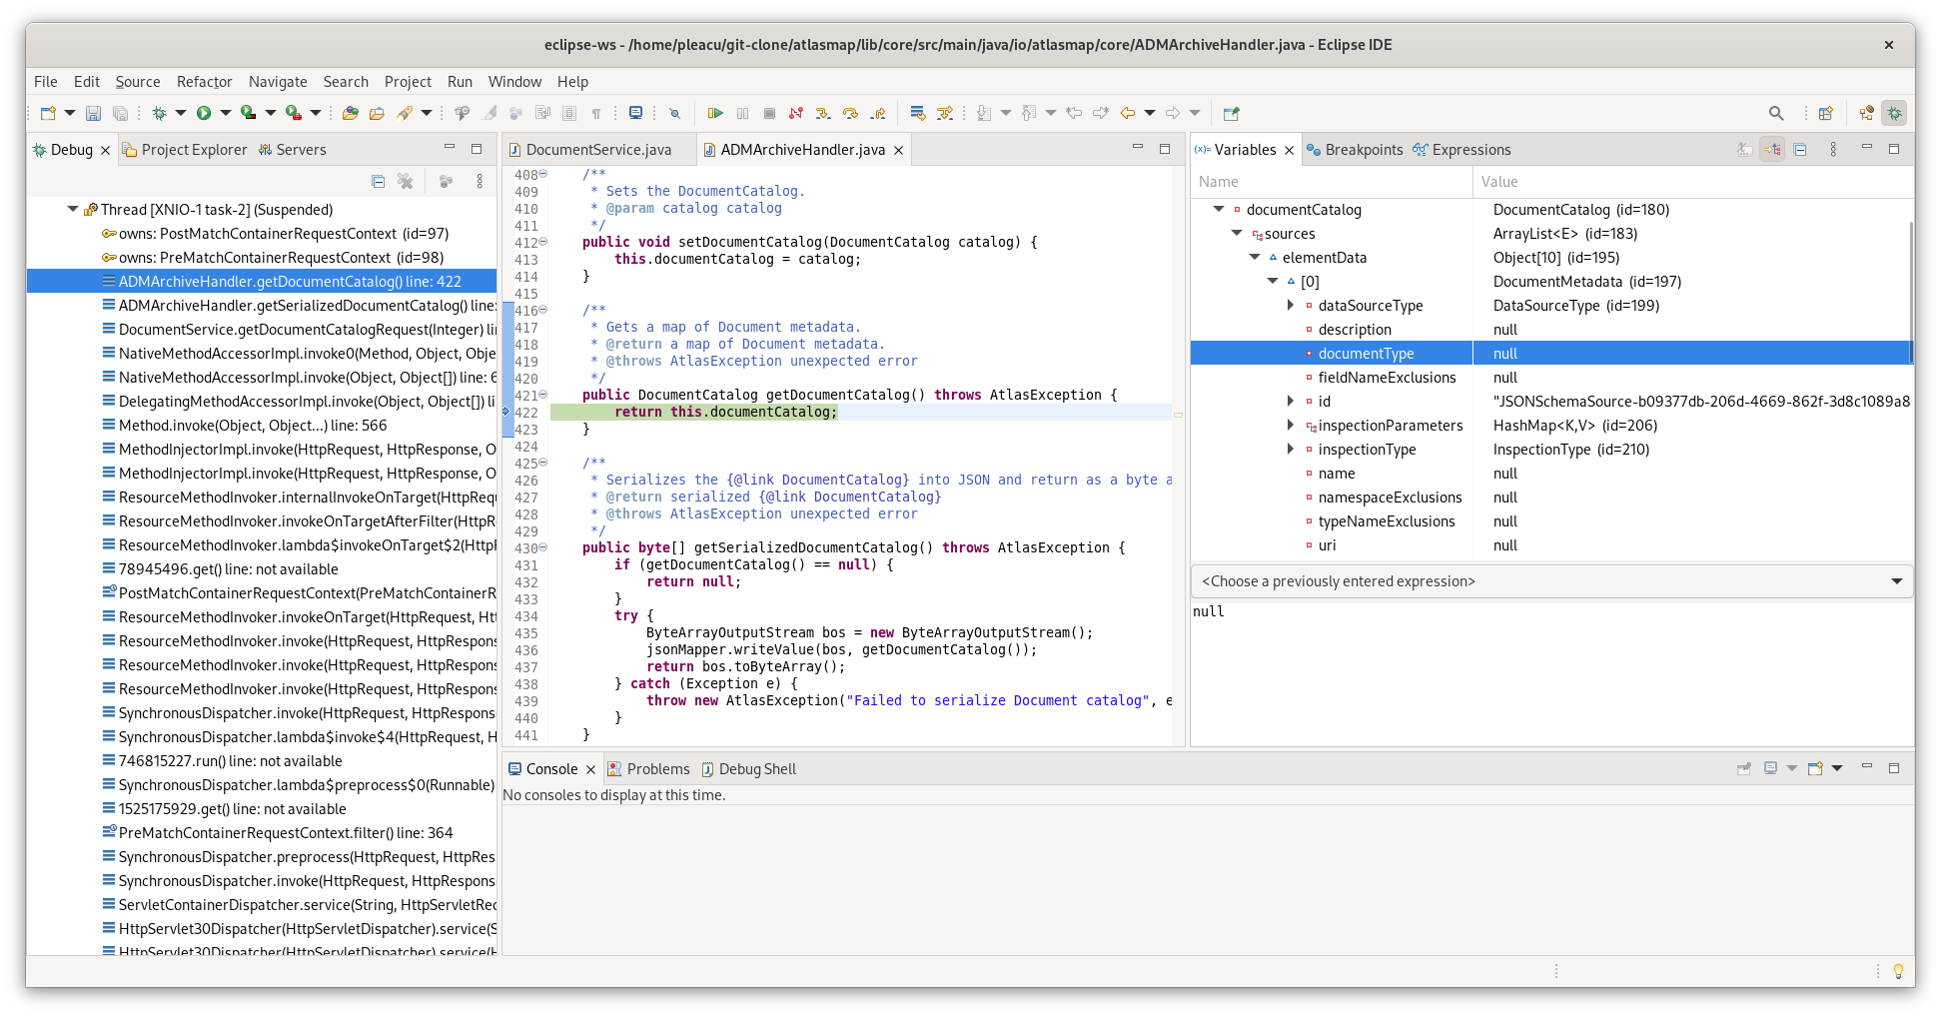This screenshot has height=1016, width=1941.
Task: Switch to the Java EE perspective icon
Action: [x=1866, y=113]
